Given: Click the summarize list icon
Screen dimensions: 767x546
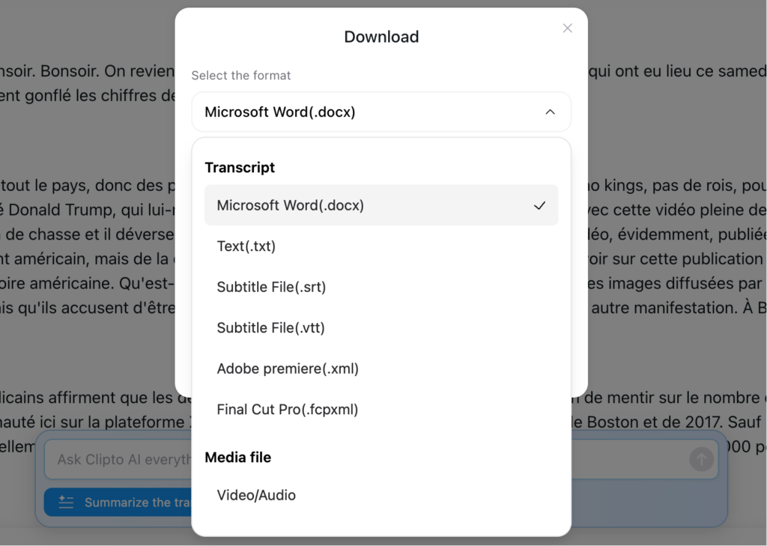Looking at the screenshot, I should click(66, 502).
